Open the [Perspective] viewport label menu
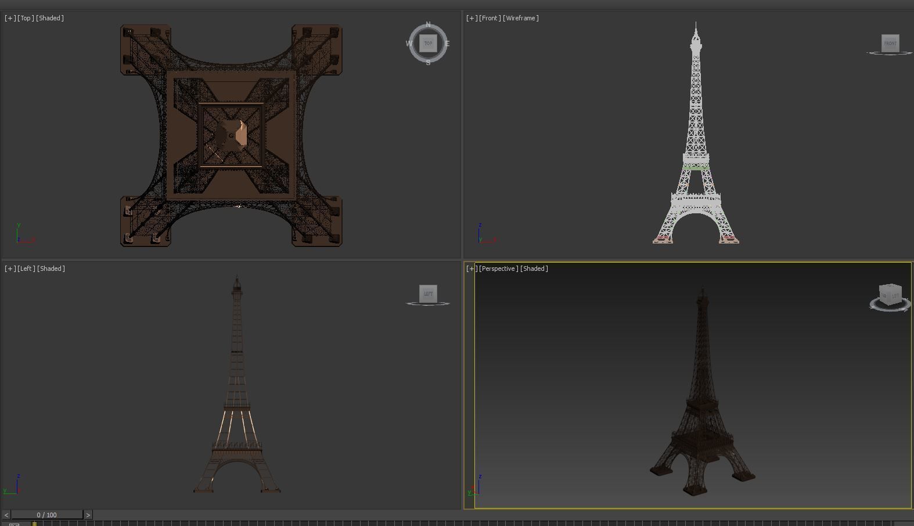The width and height of the screenshot is (914, 526). (x=499, y=269)
